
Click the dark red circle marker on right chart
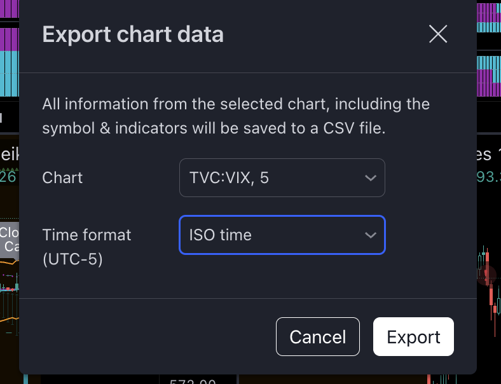click(486, 275)
